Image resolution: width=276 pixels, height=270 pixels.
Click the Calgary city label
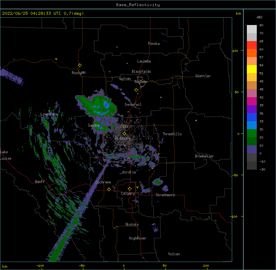(128, 193)
